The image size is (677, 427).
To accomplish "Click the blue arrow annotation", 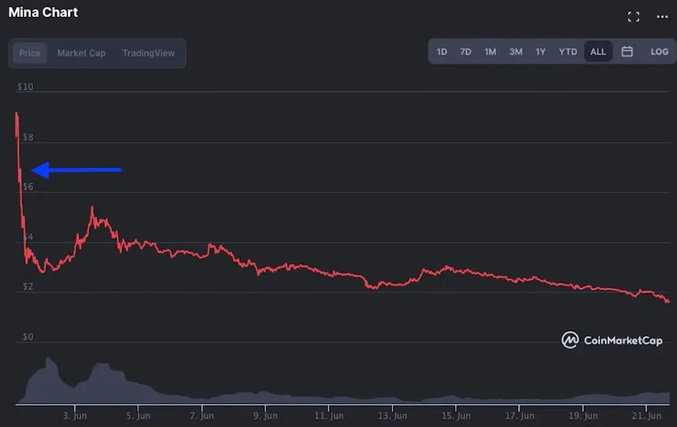I will 76,170.
